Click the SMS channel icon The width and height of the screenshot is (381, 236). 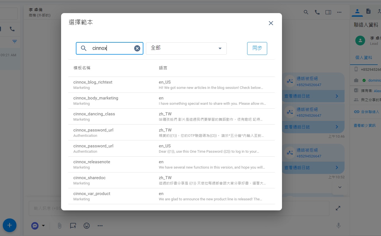tap(35, 226)
